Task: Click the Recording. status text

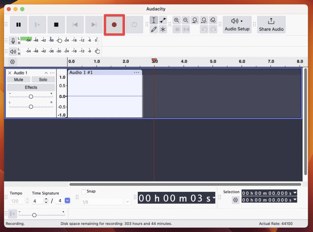Action: click(x=15, y=224)
